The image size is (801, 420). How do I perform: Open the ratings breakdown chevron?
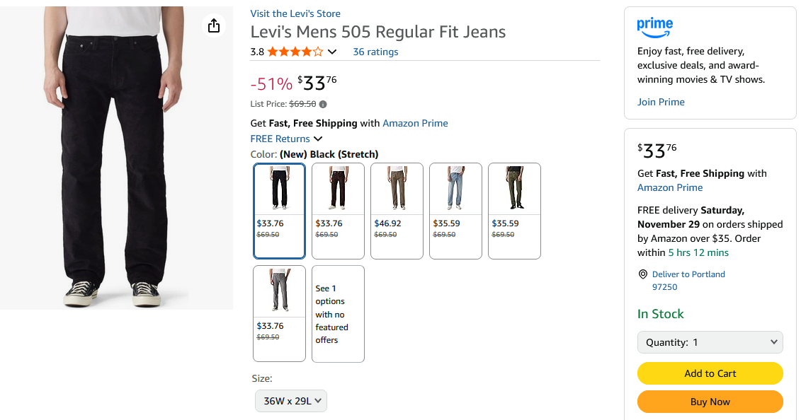coord(332,51)
